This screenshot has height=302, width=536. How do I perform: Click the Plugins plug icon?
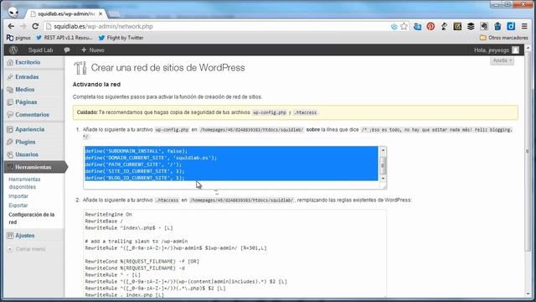click(x=10, y=142)
